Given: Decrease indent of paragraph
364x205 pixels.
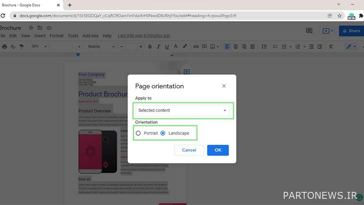Looking at the screenshot, I should point(311,47).
